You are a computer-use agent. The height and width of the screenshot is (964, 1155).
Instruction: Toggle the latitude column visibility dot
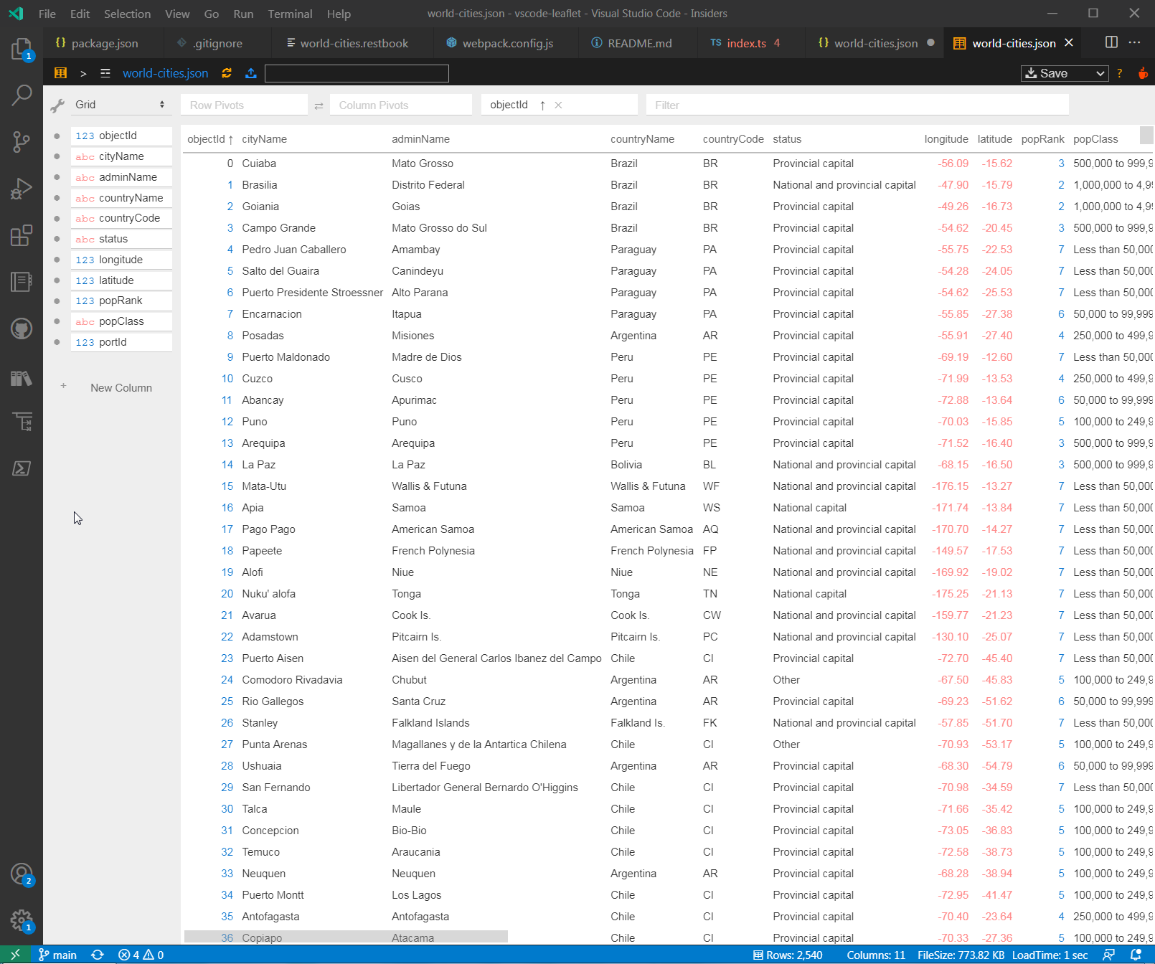coord(57,280)
